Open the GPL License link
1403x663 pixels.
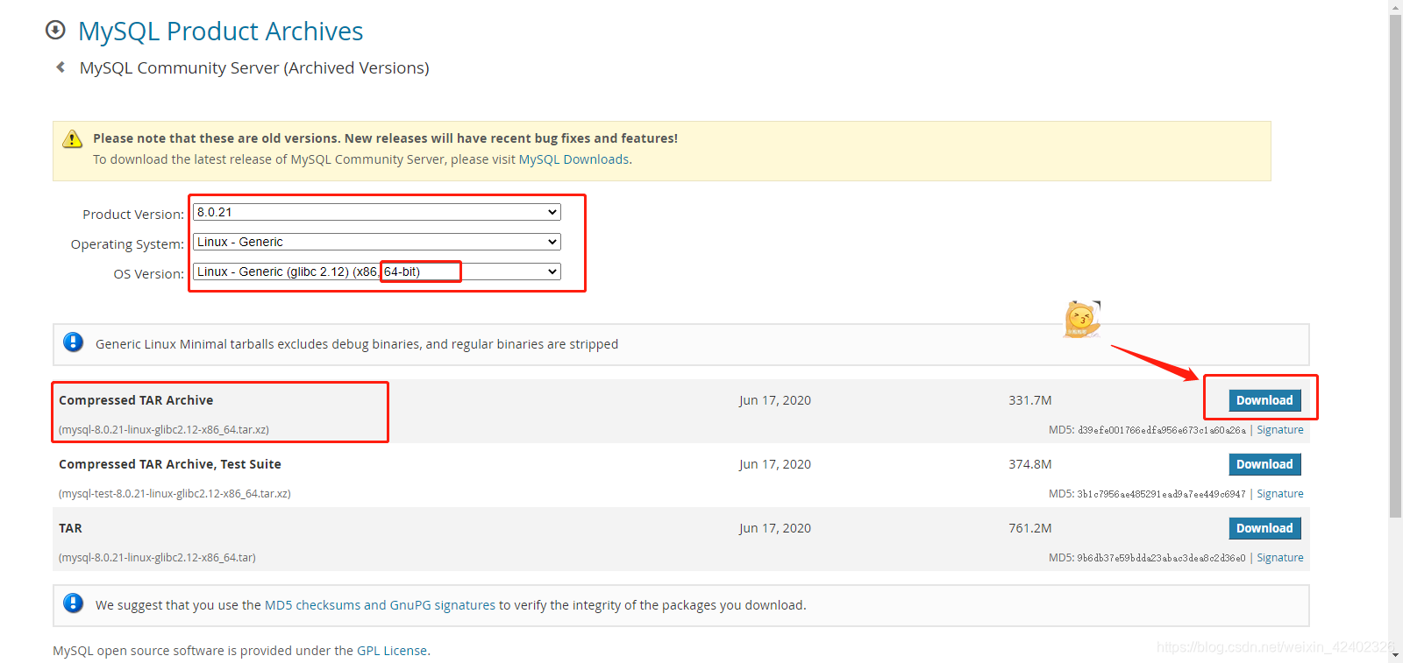tap(392, 651)
